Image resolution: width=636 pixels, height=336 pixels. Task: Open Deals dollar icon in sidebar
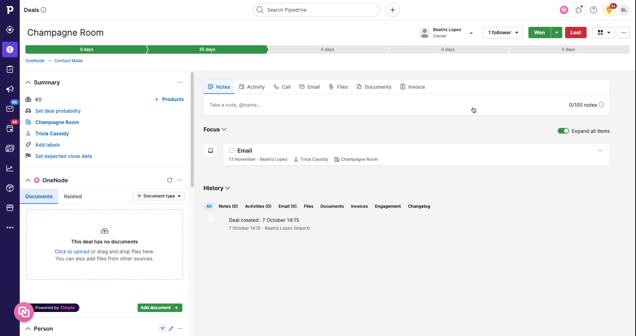pyautogui.click(x=10, y=50)
